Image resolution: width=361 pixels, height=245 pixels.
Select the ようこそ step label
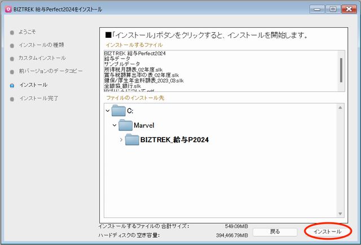tap(27, 32)
